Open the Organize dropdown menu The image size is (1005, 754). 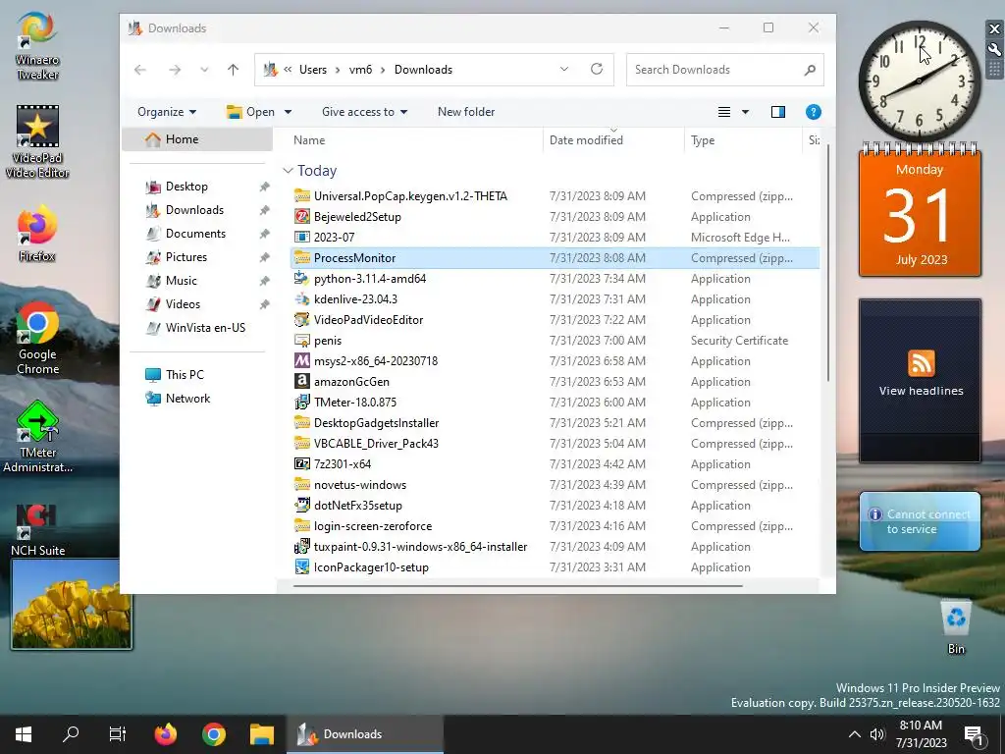coord(167,112)
